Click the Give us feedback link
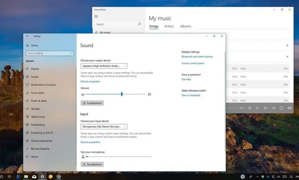Image resolution: width=299 pixels, height=180 pixels. (191, 95)
